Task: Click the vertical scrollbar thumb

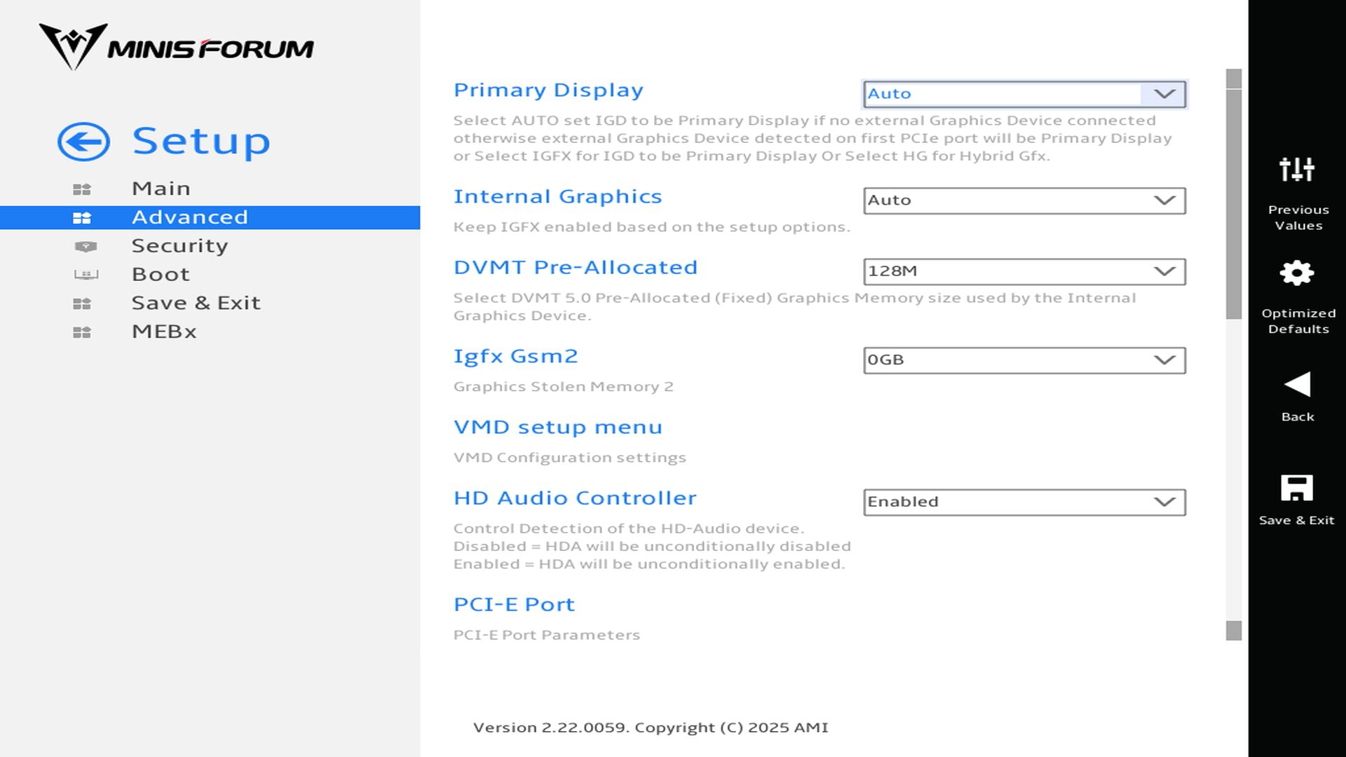Action: 1234,203
